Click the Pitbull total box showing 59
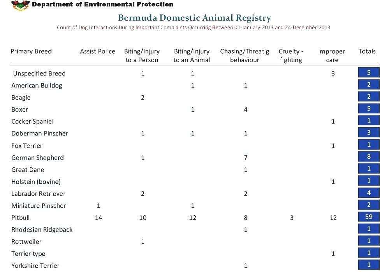389x272 pixels. pos(369,217)
